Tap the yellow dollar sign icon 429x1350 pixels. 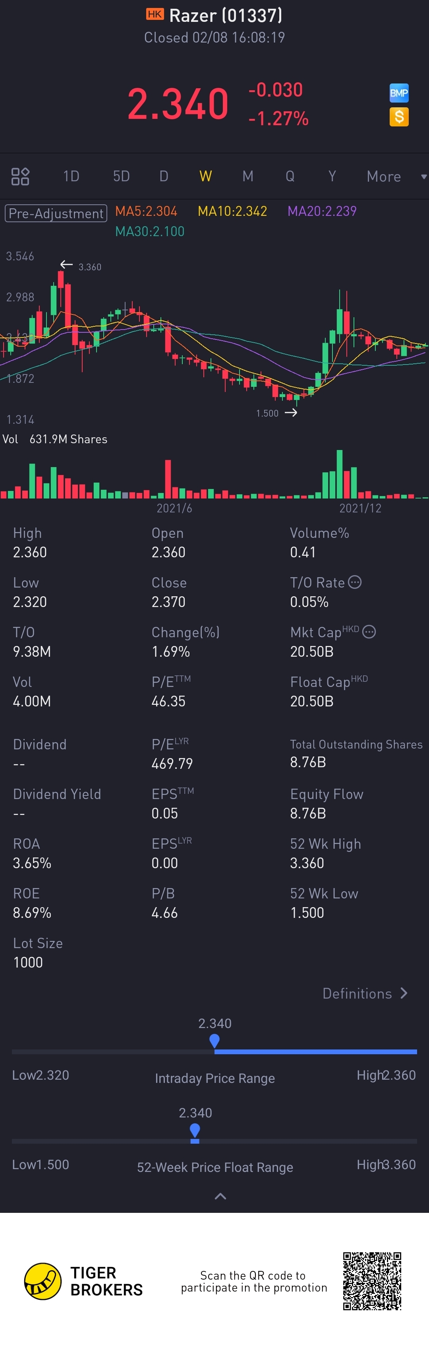pos(399,117)
